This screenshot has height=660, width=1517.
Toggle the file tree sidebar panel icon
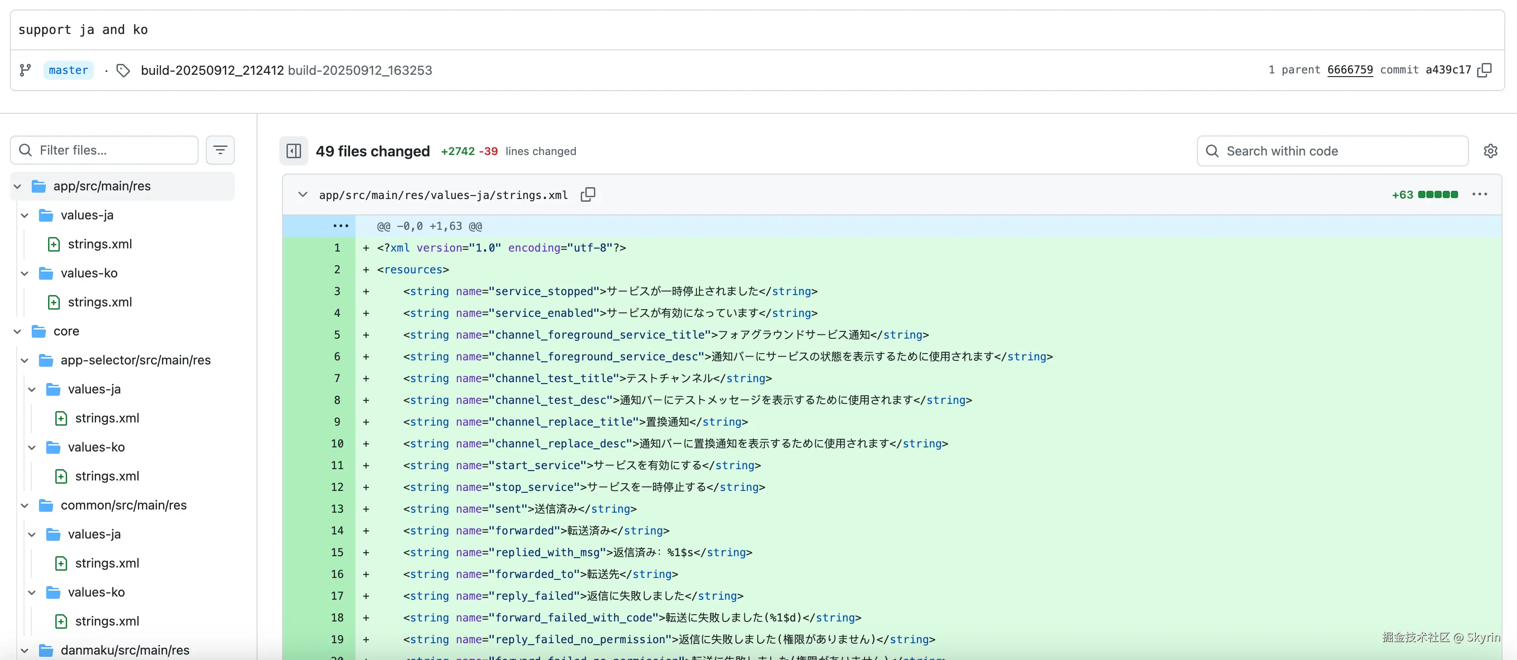[x=294, y=151]
